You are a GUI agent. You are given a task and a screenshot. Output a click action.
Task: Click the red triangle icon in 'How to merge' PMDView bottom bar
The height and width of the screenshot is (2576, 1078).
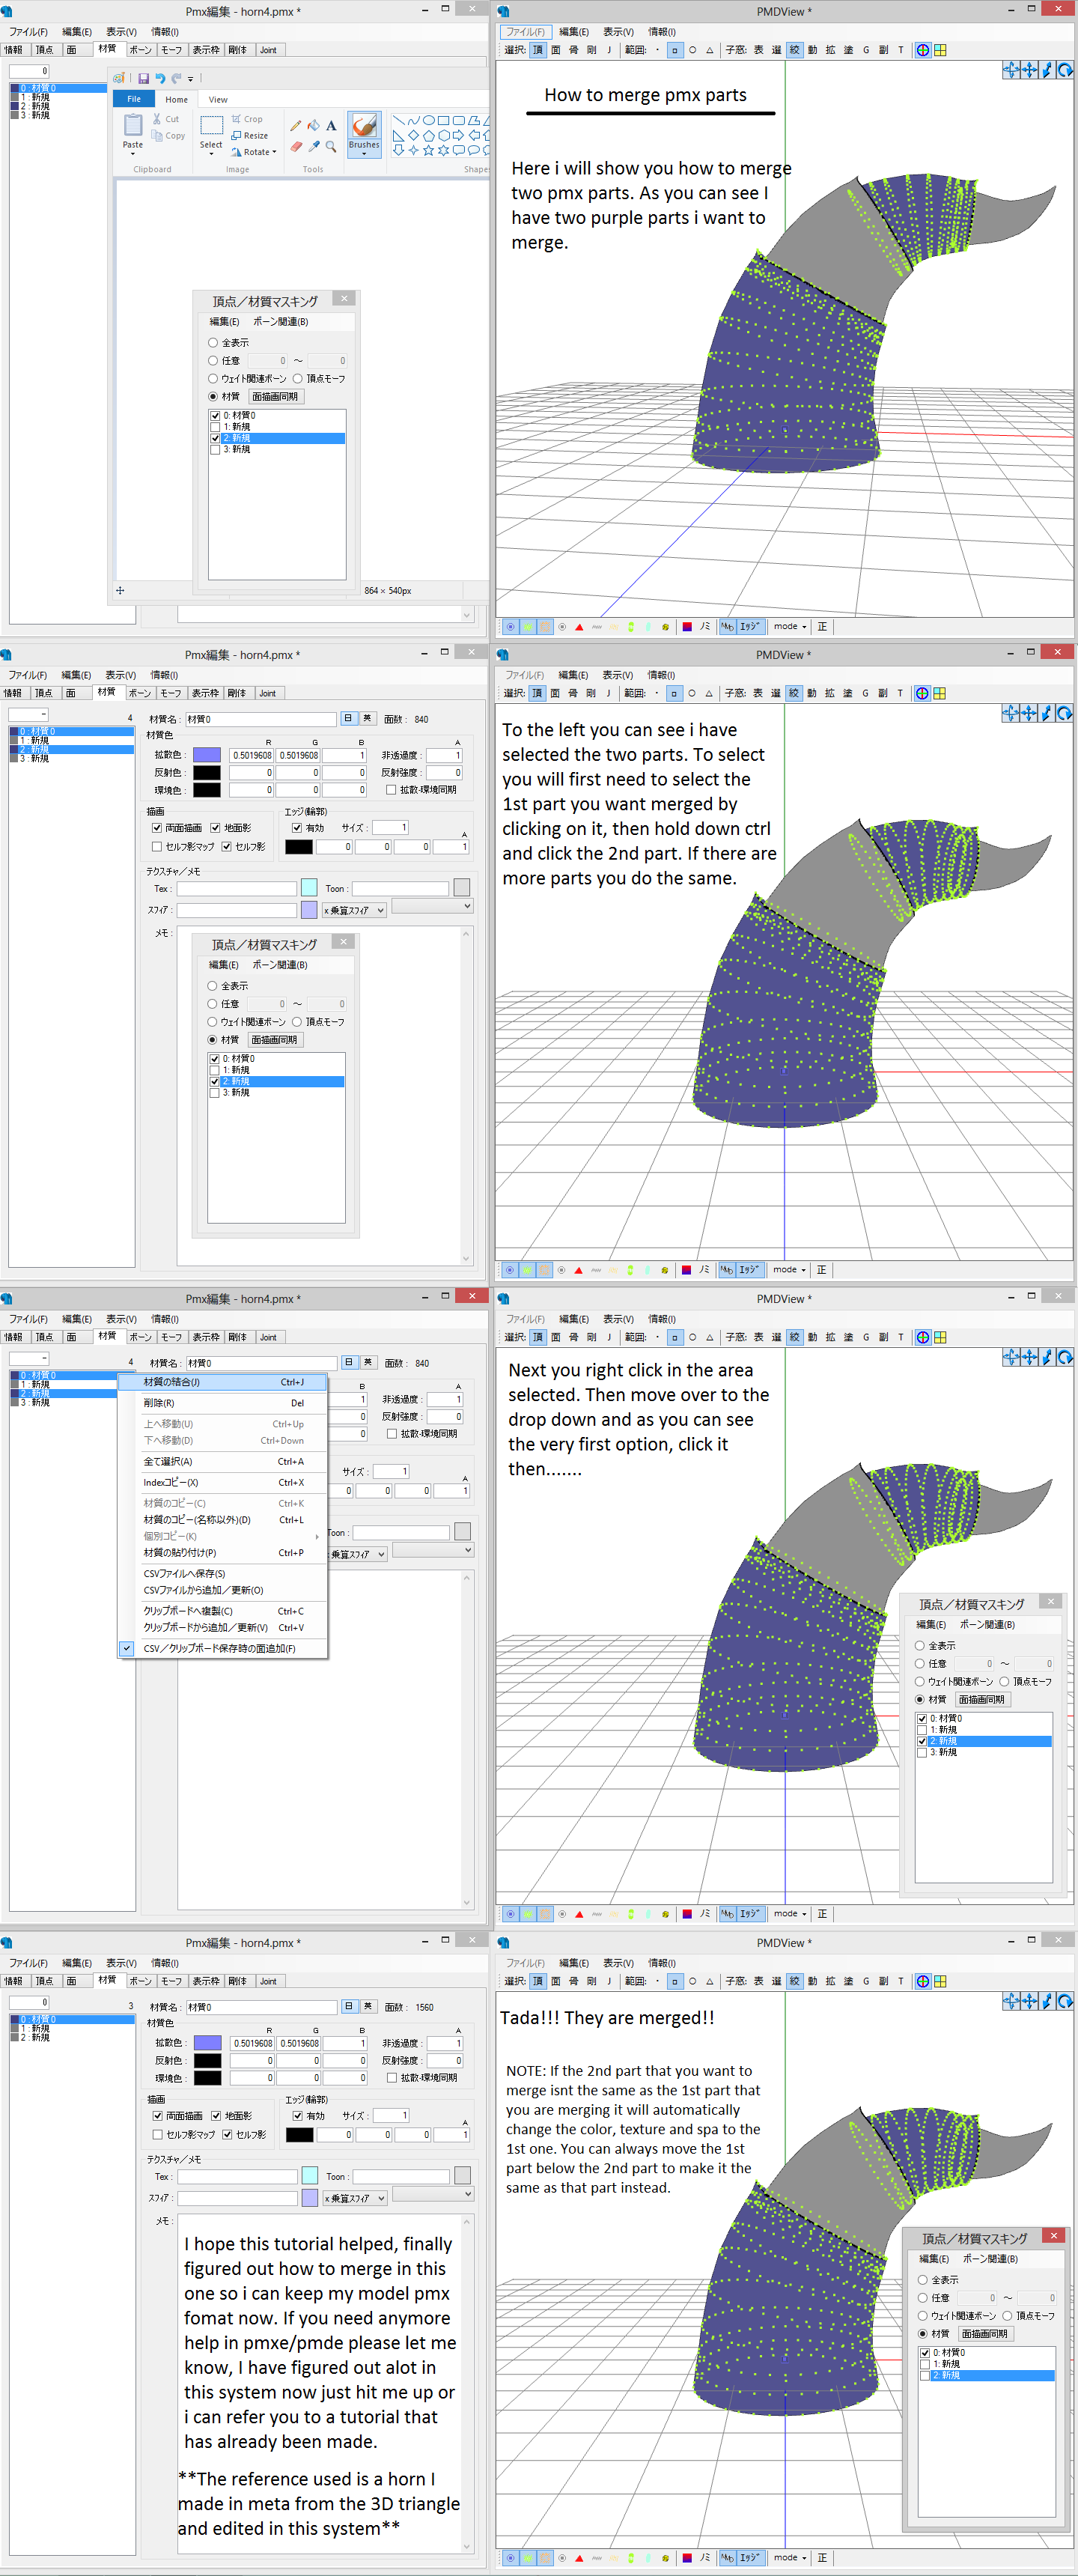(x=579, y=627)
